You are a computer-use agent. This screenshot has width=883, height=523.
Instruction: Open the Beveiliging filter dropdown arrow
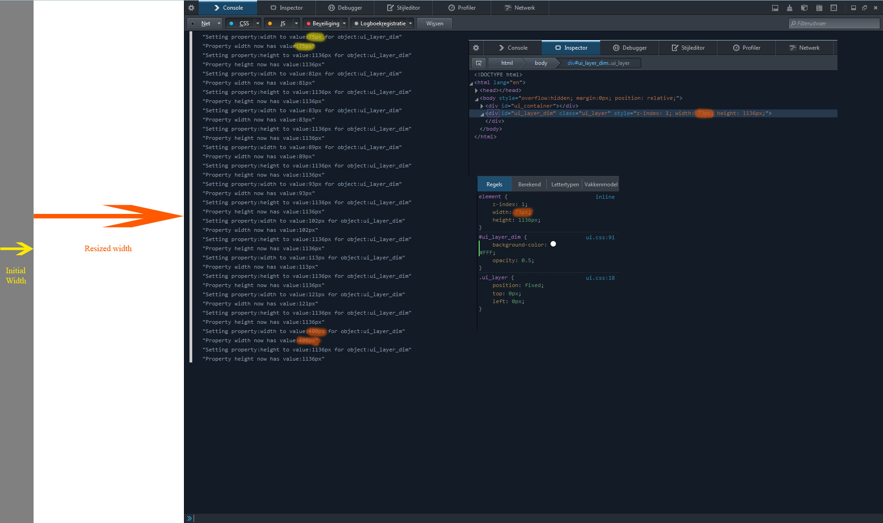(344, 23)
